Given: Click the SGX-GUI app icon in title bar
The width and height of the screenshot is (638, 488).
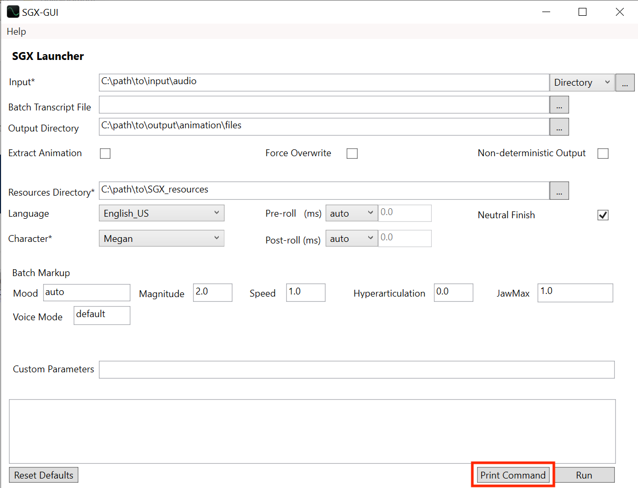Looking at the screenshot, I should click(13, 12).
